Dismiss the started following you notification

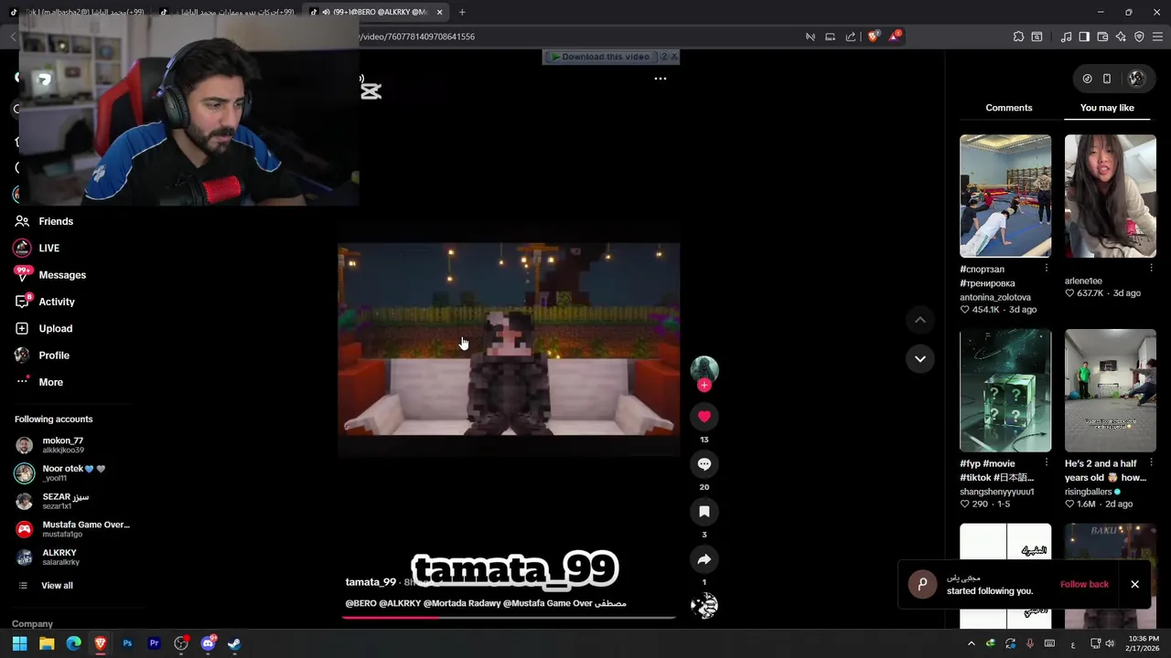coord(1134,584)
